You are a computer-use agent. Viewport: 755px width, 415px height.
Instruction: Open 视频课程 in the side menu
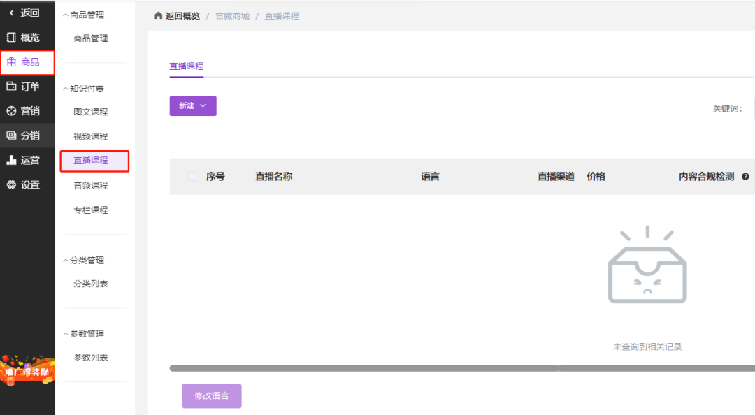[90, 136]
